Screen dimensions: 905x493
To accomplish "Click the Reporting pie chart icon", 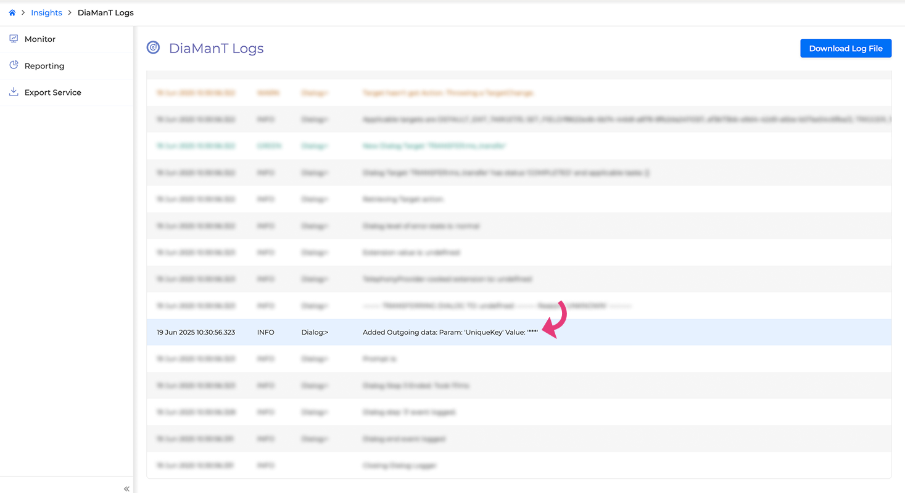I will coord(14,65).
